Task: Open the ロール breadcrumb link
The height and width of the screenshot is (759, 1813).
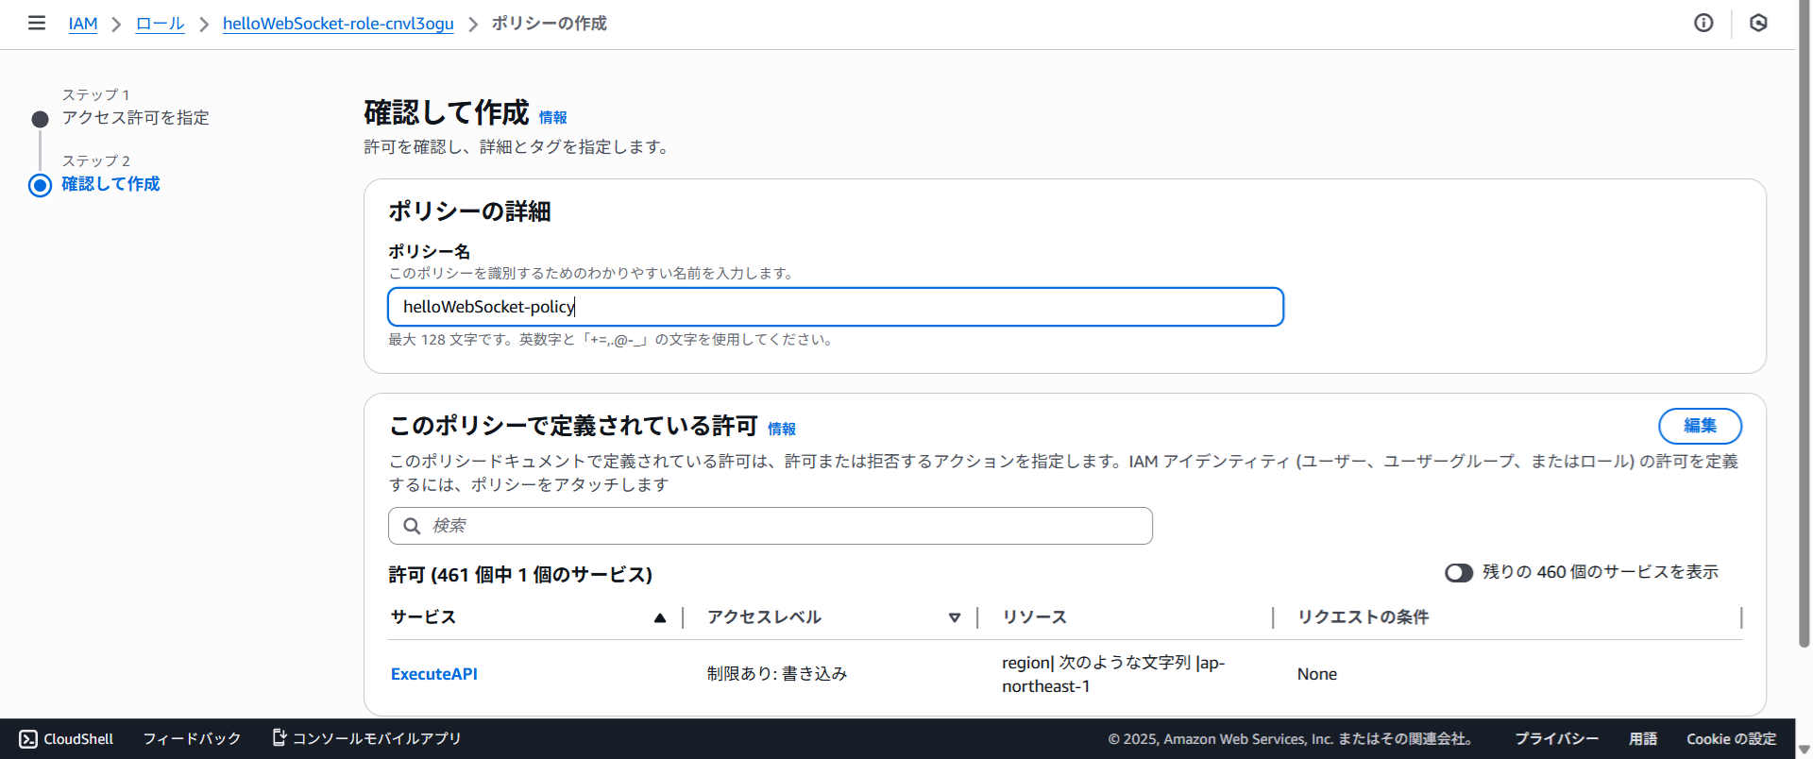Action: (x=160, y=24)
